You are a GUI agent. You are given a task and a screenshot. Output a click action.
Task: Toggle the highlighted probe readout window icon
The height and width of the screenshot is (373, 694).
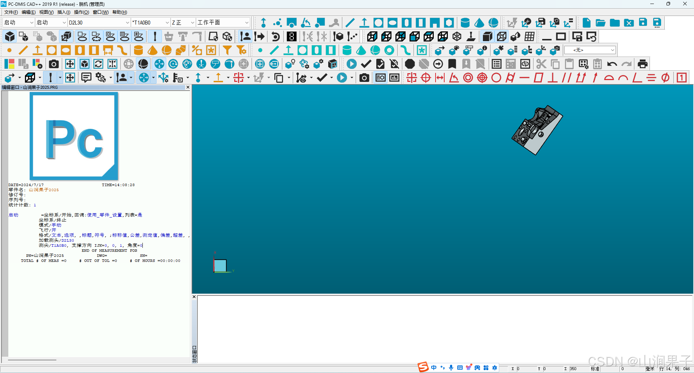pyautogui.click(x=380, y=78)
